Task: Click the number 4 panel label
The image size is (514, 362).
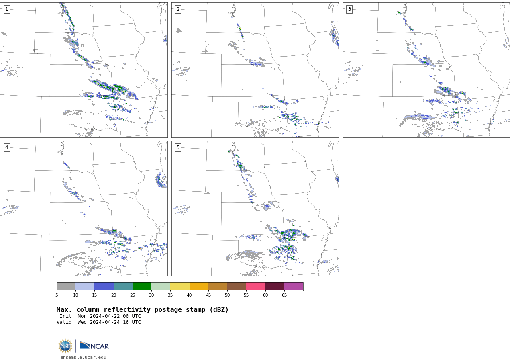Action: point(6,147)
